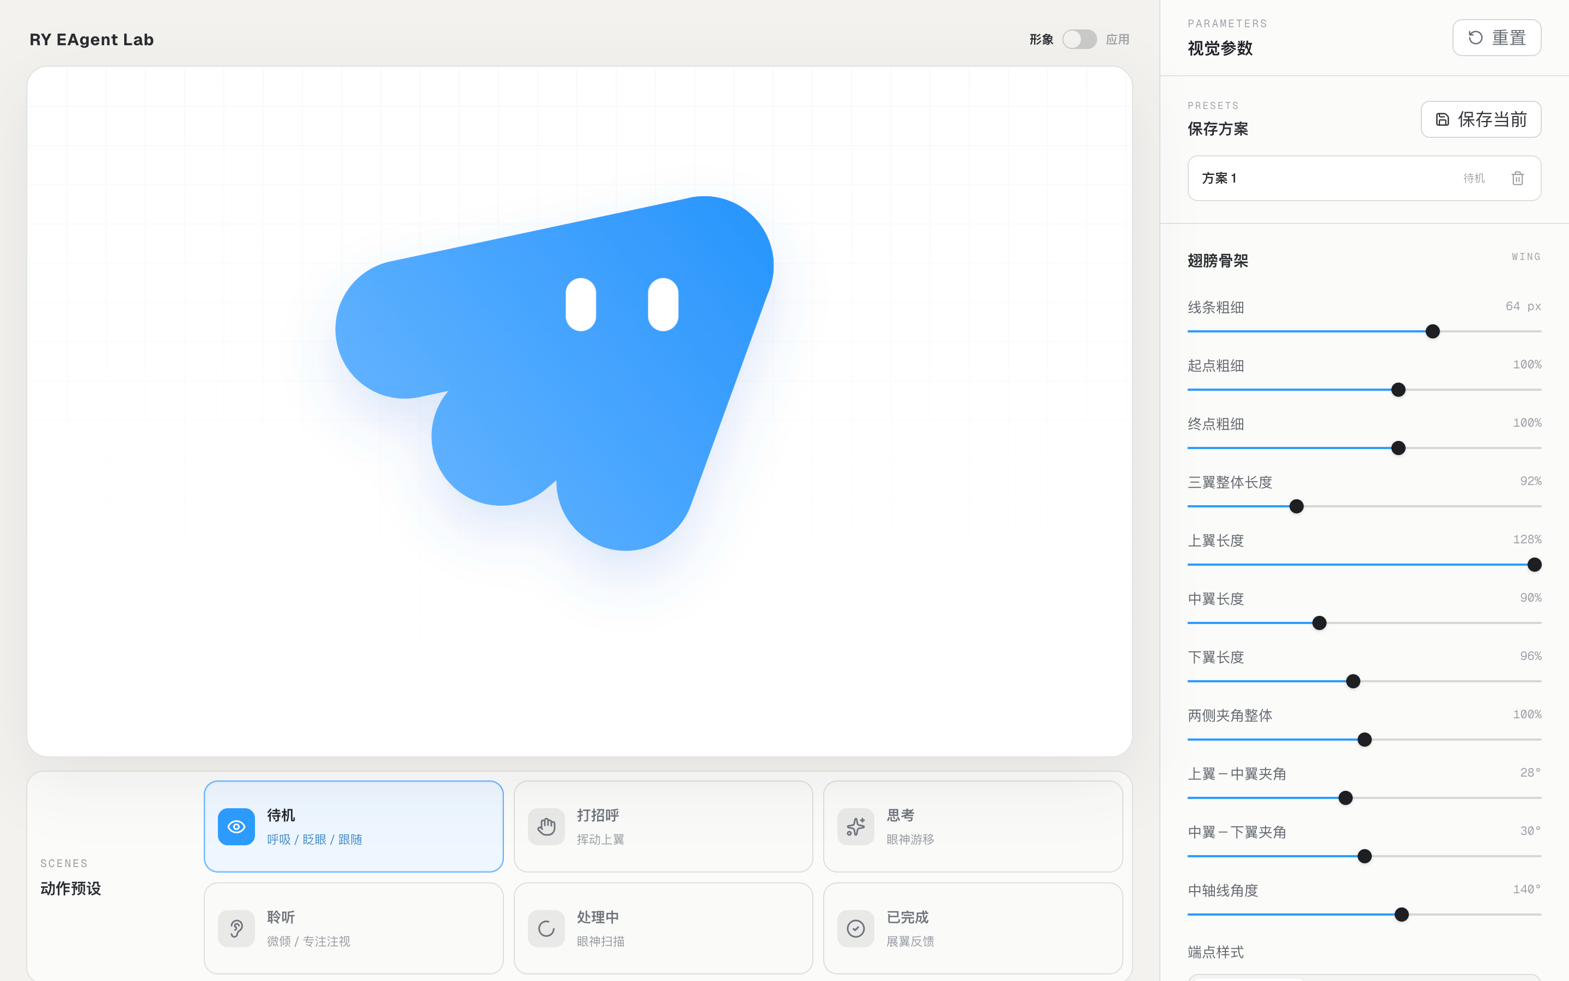Load the saved preset 方案 1
Viewport: 1569px width, 981px height.
click(x=1364, y=178)
